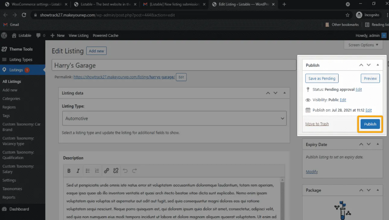This screenshot has width=389, height=220.
Task: Collapse the Publish panel
Action: coord(378,65)
